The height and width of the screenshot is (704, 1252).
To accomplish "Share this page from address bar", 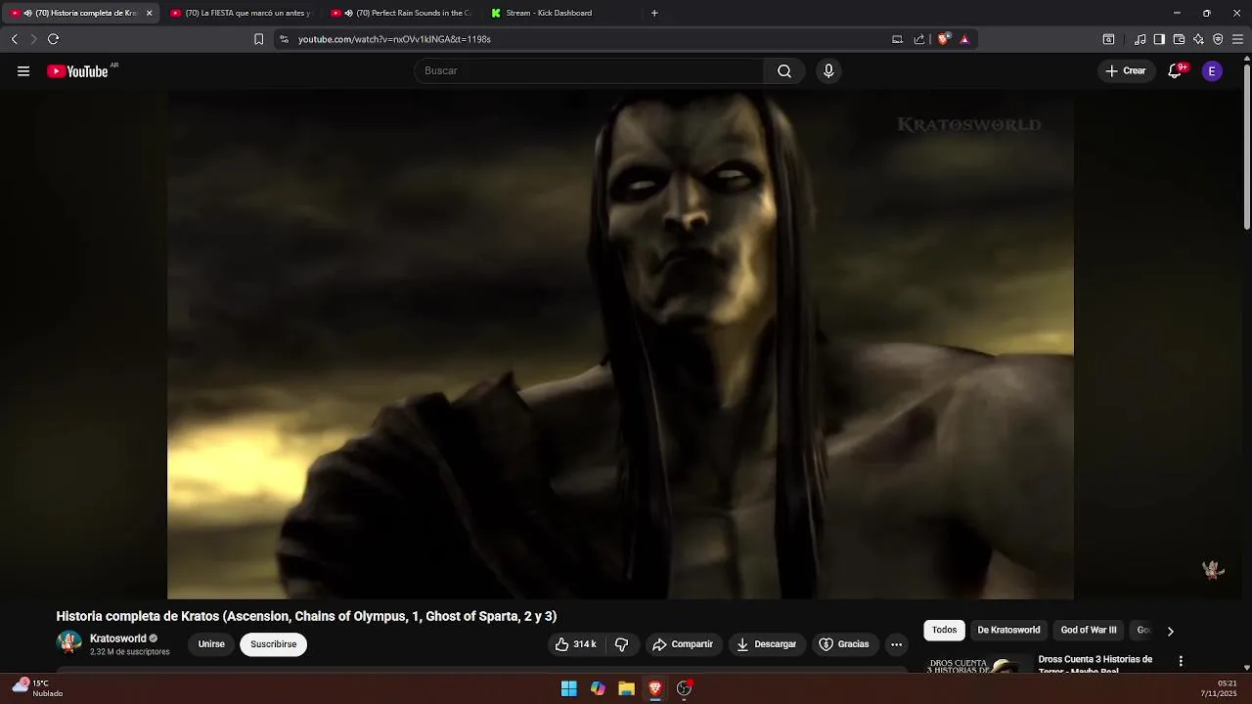I will [x=919, y=39].
